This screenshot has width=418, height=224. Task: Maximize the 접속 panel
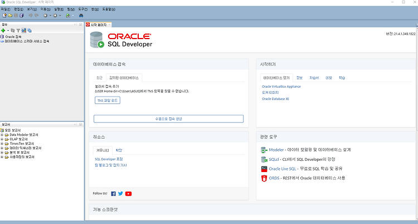point(80,25)
